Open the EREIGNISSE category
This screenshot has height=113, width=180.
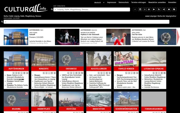click(71, 69)
